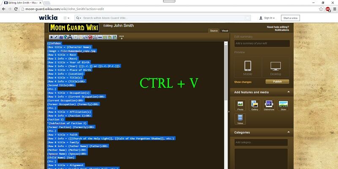Viewport: 338px width, 169px height.
Task: Click the edit summary input field
Action: click(262, 44)
